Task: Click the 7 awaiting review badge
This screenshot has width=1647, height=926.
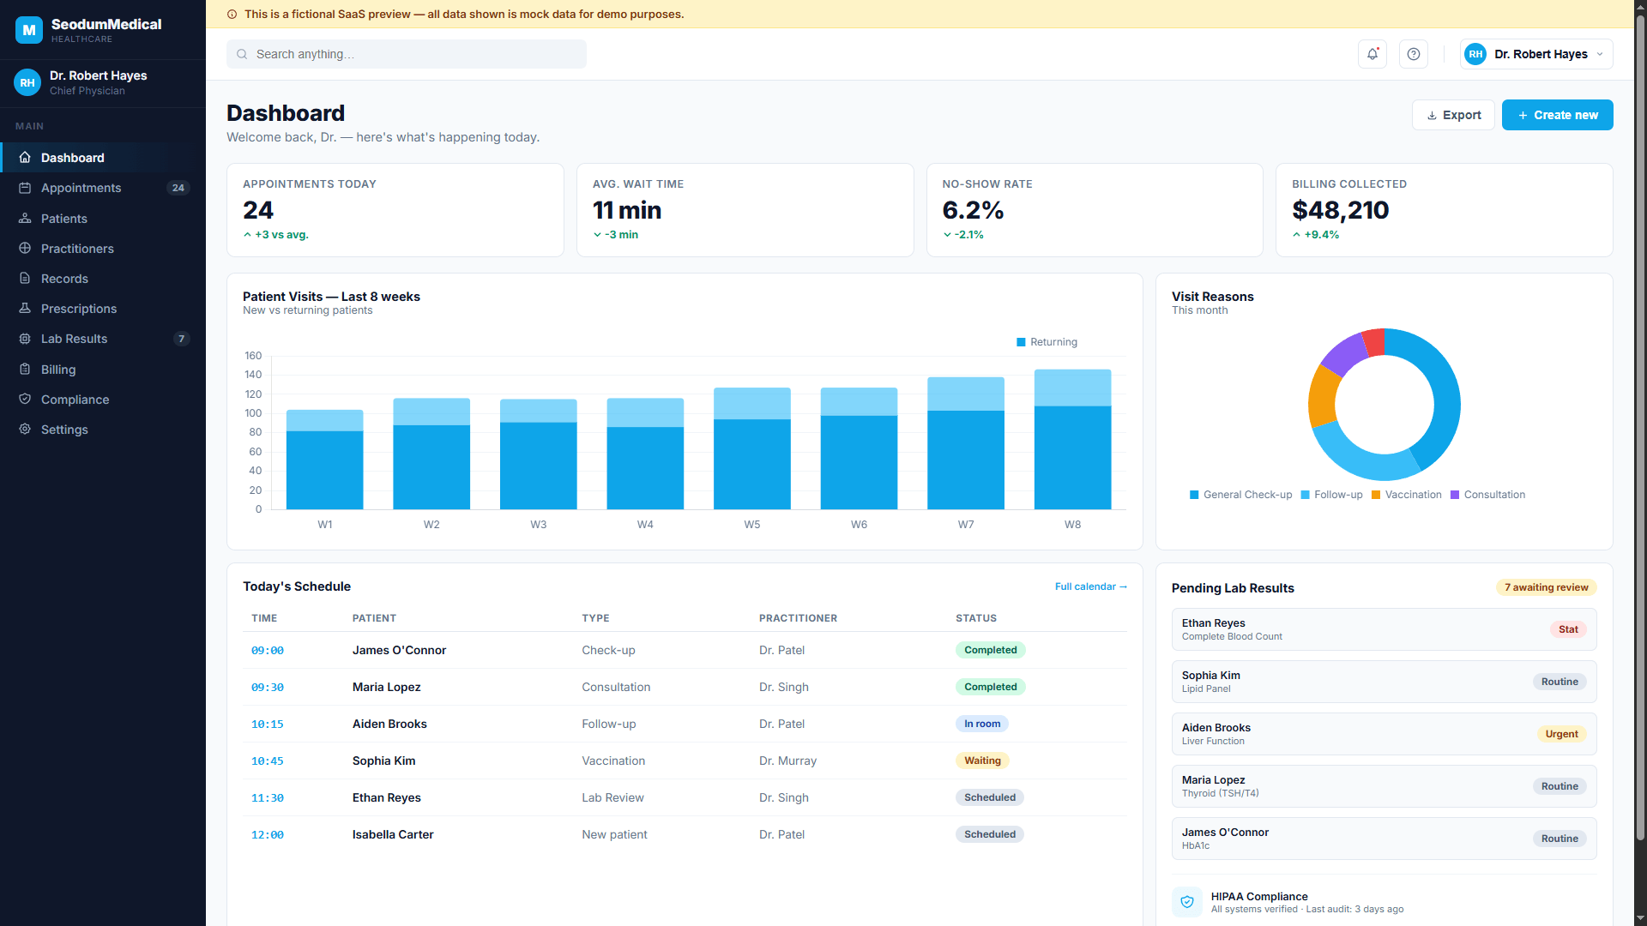Action: tap(1547, 587)
